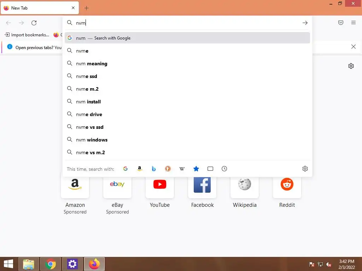Search with Google engine icon
This screenshot has width=362, height=271.
(x=125, y=169)
